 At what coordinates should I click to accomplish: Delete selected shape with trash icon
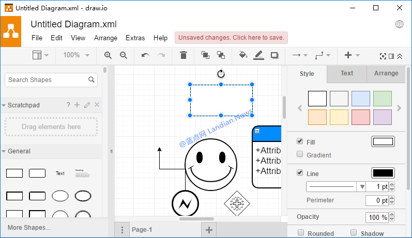click(x=184, y=55)
